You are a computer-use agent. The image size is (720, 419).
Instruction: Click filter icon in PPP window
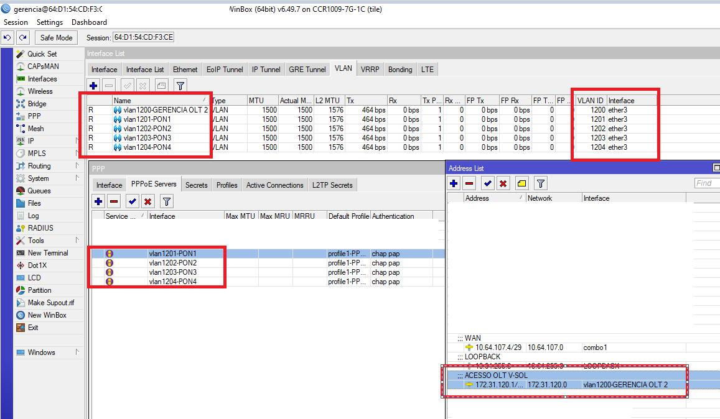[167, 201]
